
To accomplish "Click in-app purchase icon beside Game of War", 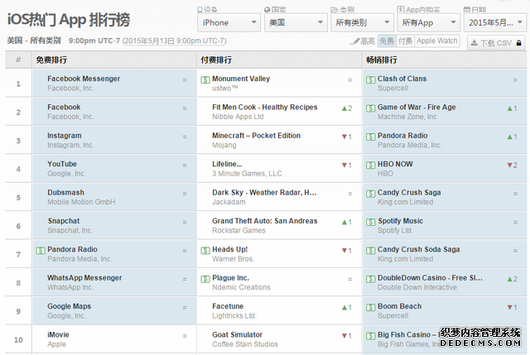I will (370, 108).
